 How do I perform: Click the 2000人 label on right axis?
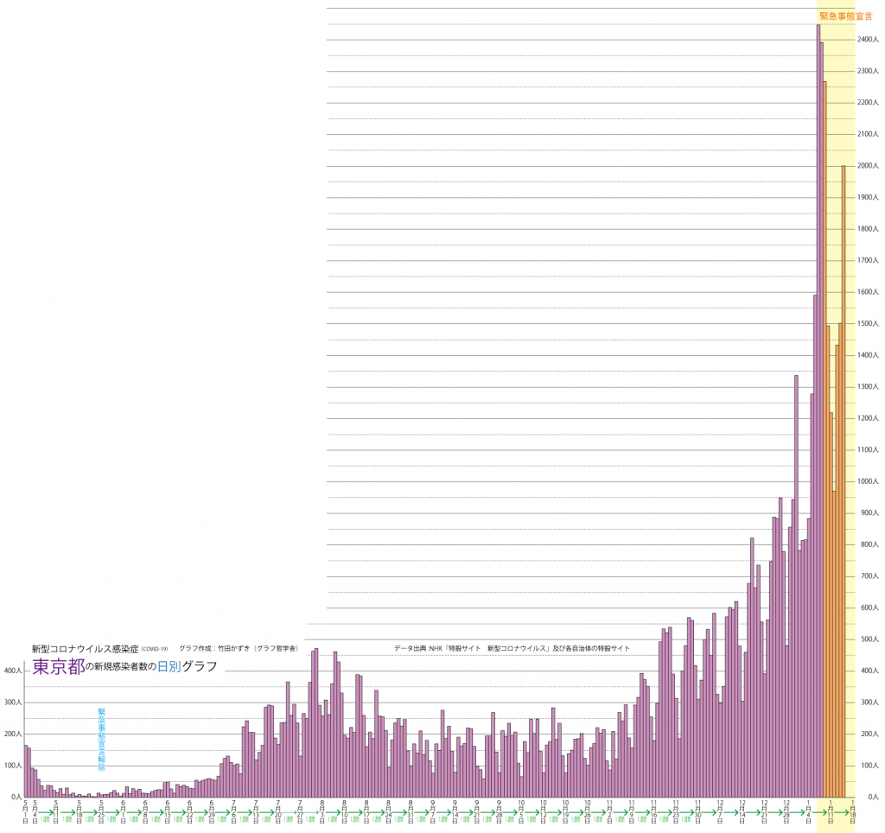(867, 166)
